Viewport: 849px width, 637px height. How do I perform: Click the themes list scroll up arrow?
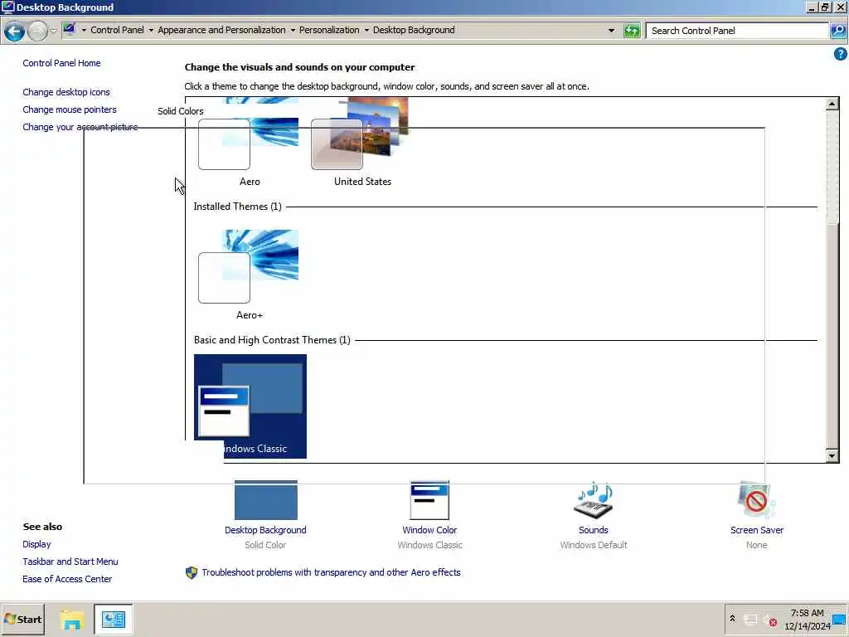[832, 104]
